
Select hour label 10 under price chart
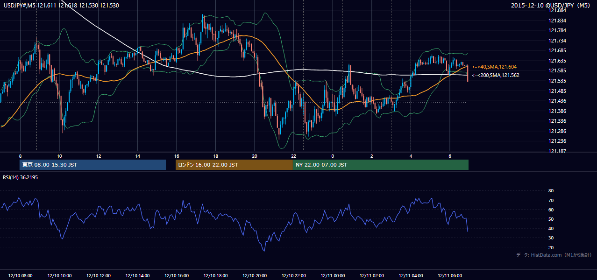coord(59,156)
